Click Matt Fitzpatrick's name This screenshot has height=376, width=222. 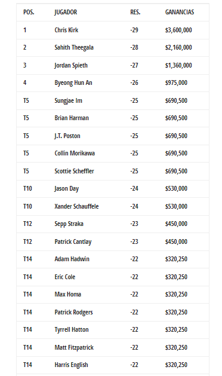click(74, 347)
